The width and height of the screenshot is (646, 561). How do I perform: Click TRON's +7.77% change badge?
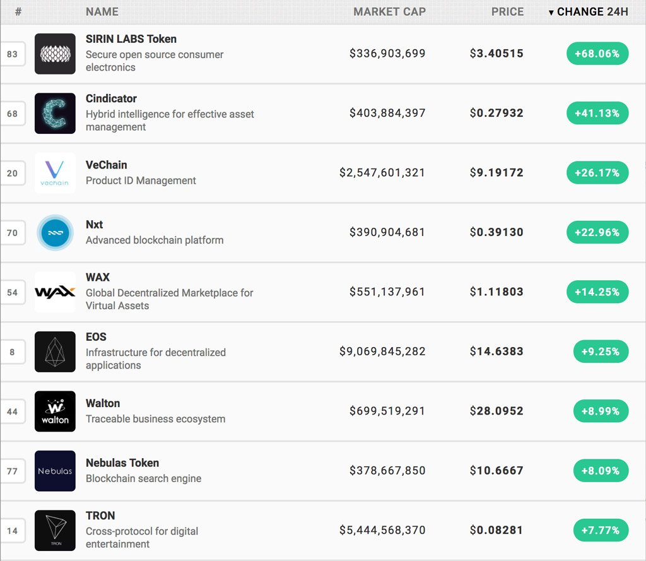601,530
